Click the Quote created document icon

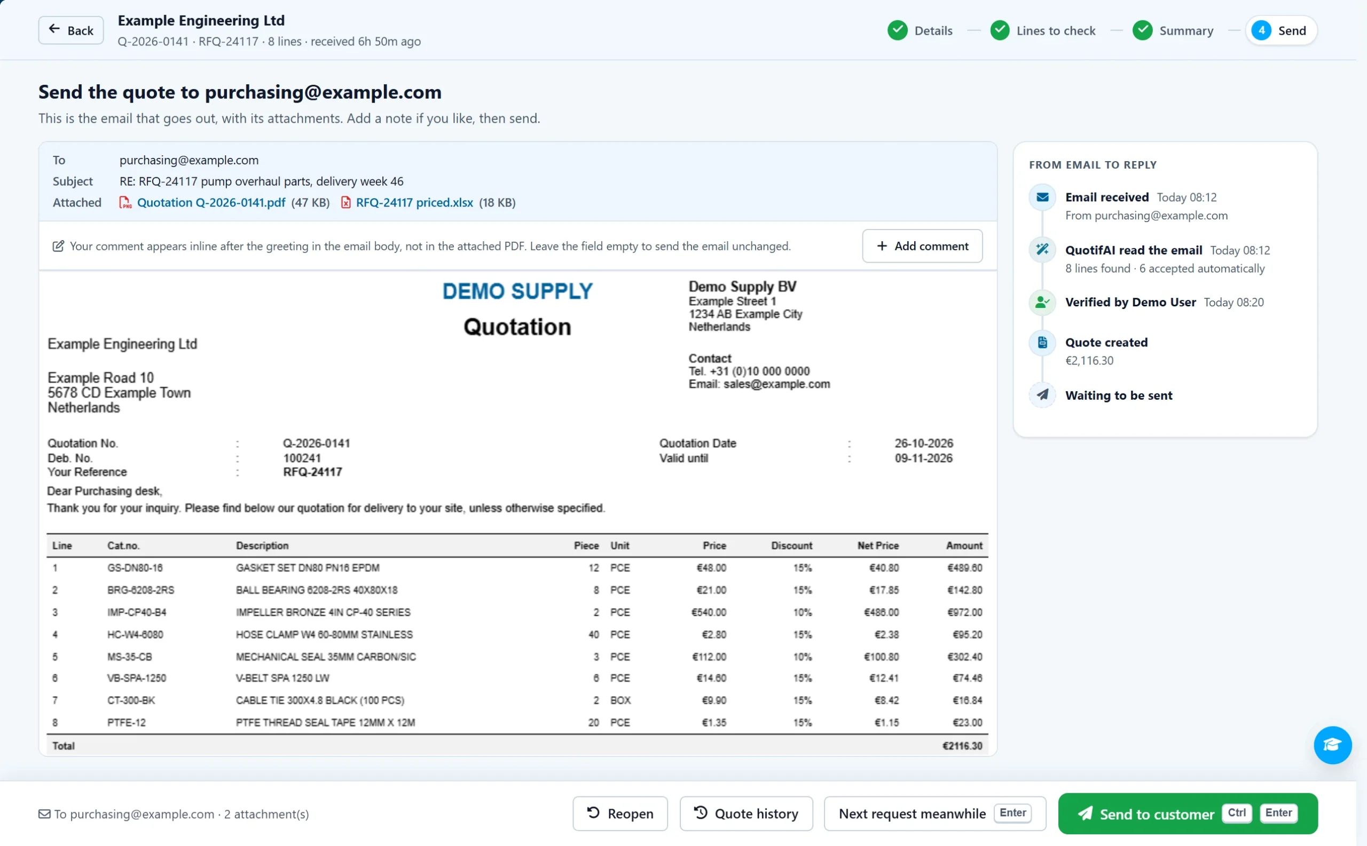pyautogui.click(x=1042, y=343)
